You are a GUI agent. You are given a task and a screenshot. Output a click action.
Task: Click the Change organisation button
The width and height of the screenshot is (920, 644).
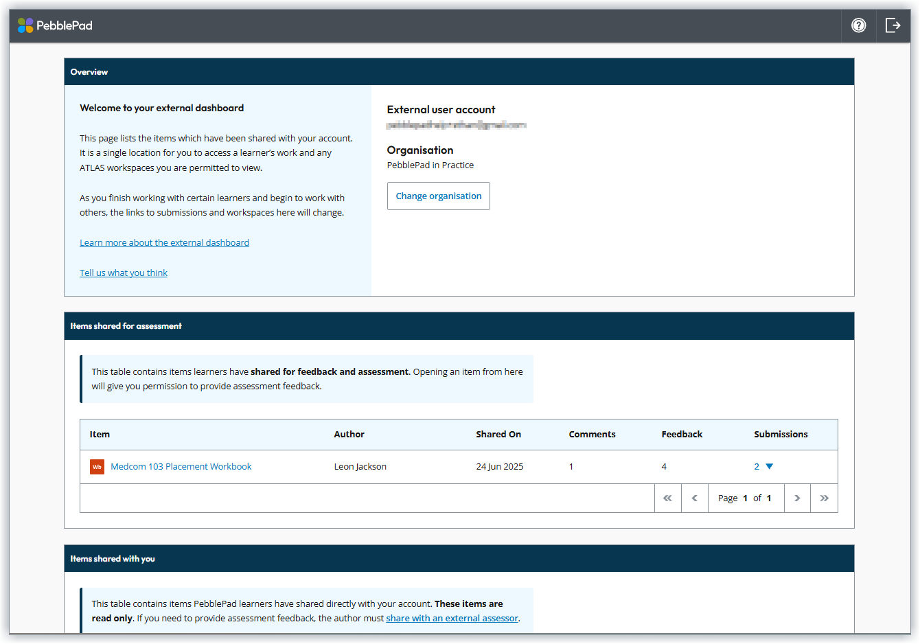tap(439, 196)
